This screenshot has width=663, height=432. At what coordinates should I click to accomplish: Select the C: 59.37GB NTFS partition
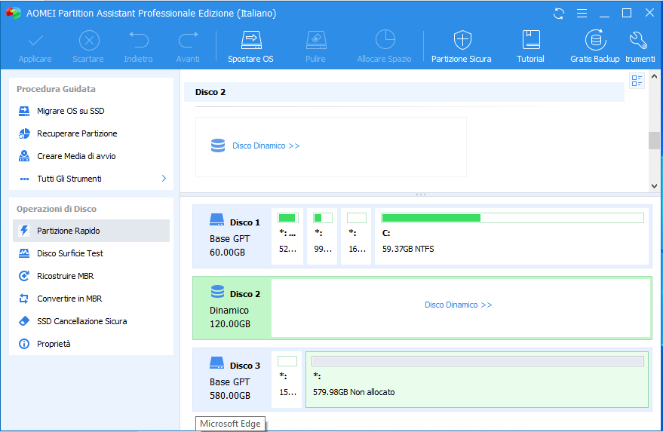pos(511,236)
